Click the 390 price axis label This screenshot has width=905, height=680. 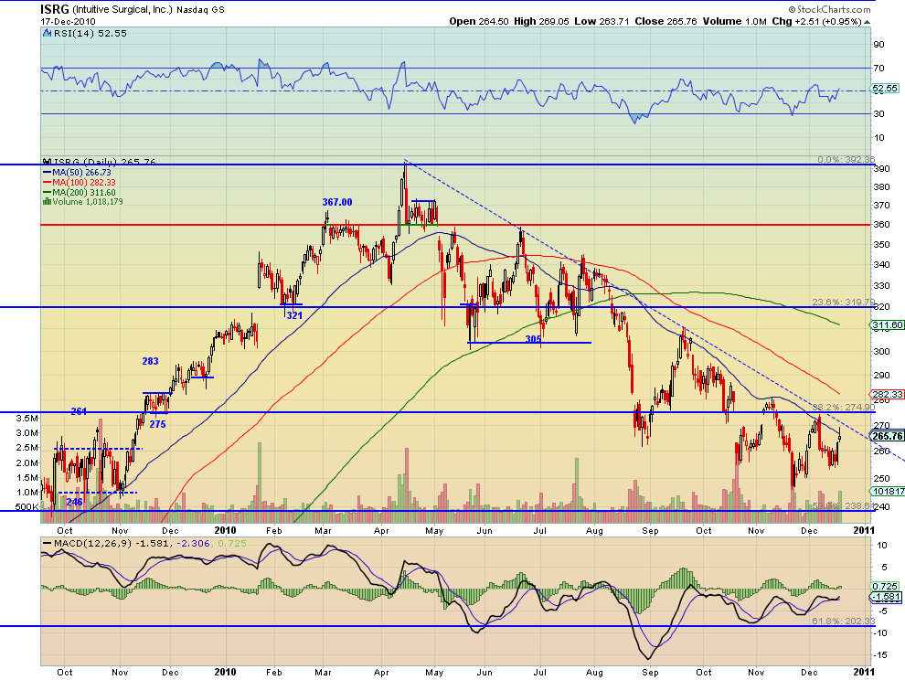pyautogui.click(x=881, y=169)
